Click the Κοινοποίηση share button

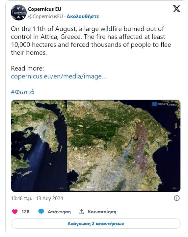tap(102, 212)
